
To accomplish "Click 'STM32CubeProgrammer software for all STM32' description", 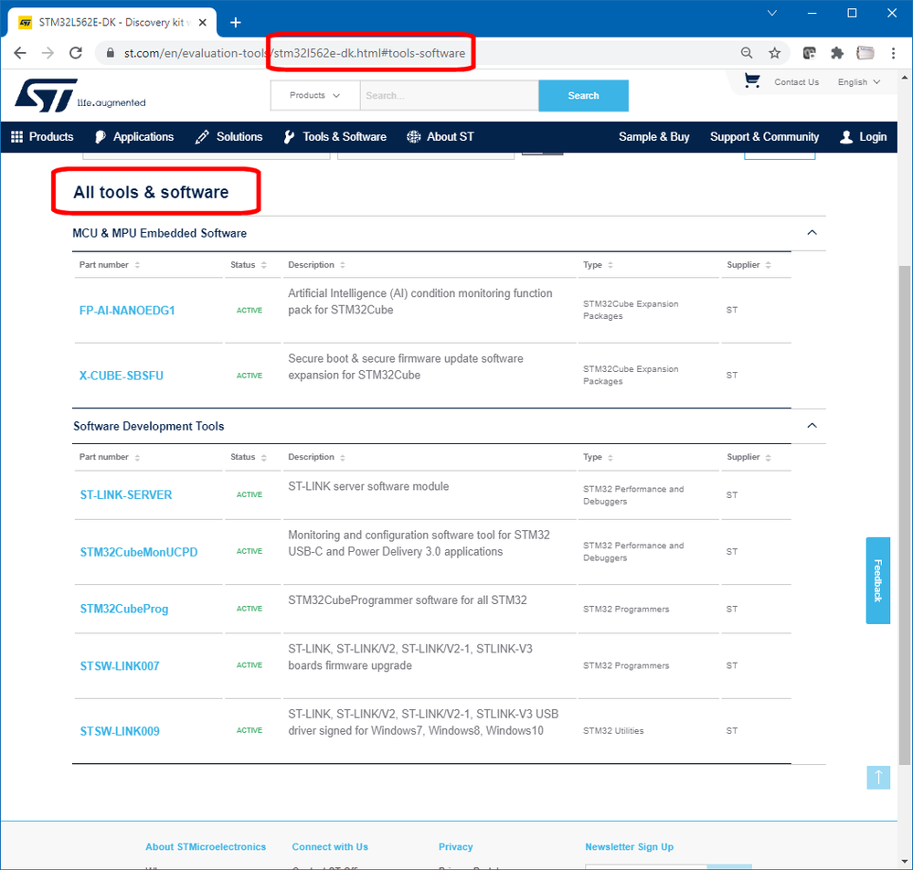I will coord(408,600).
